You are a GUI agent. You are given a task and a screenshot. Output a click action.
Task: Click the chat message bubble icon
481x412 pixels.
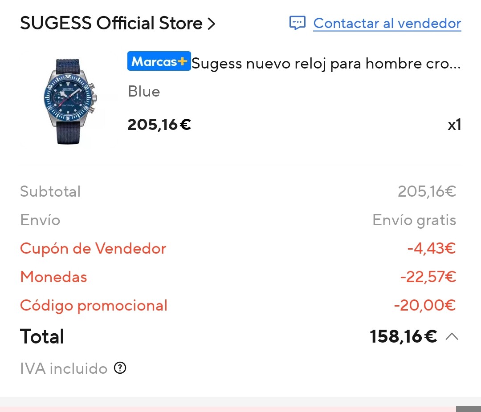297,23
